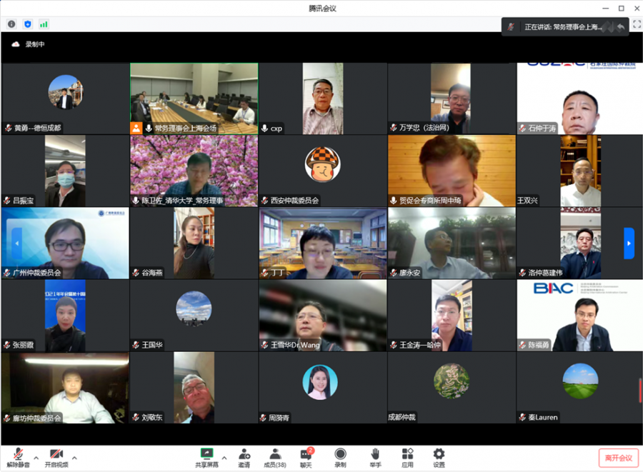Open members list 成员(38)
643x472 pixels.
(x=275, y=457)
